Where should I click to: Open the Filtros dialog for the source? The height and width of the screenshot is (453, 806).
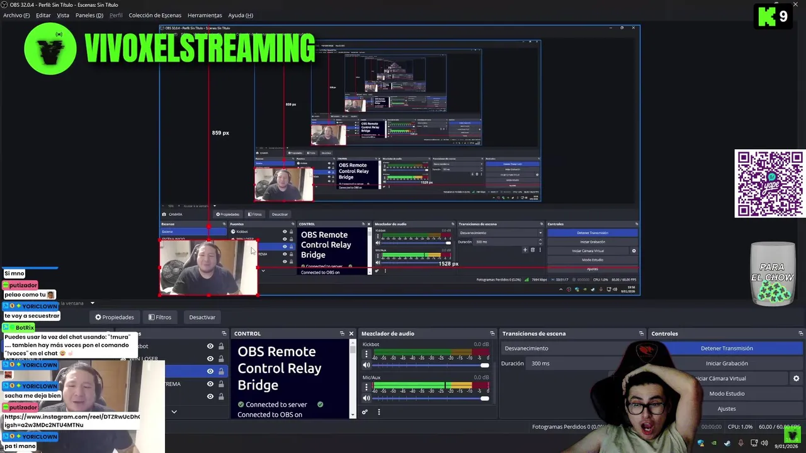click(x=160, y=317)
